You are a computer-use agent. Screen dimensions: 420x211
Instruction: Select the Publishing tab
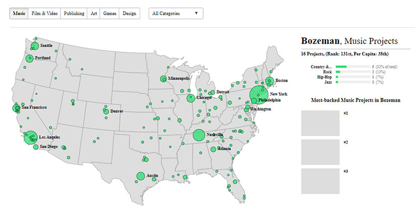(74, 14)
